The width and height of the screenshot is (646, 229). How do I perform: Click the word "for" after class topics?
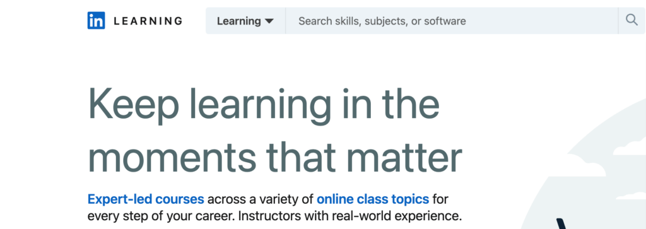click(440, 199)
